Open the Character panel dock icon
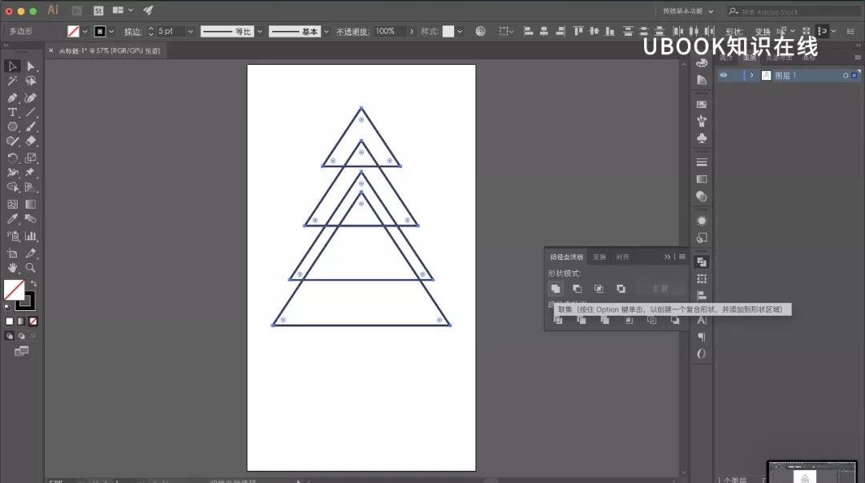The image size is (865, 483). 702,320
